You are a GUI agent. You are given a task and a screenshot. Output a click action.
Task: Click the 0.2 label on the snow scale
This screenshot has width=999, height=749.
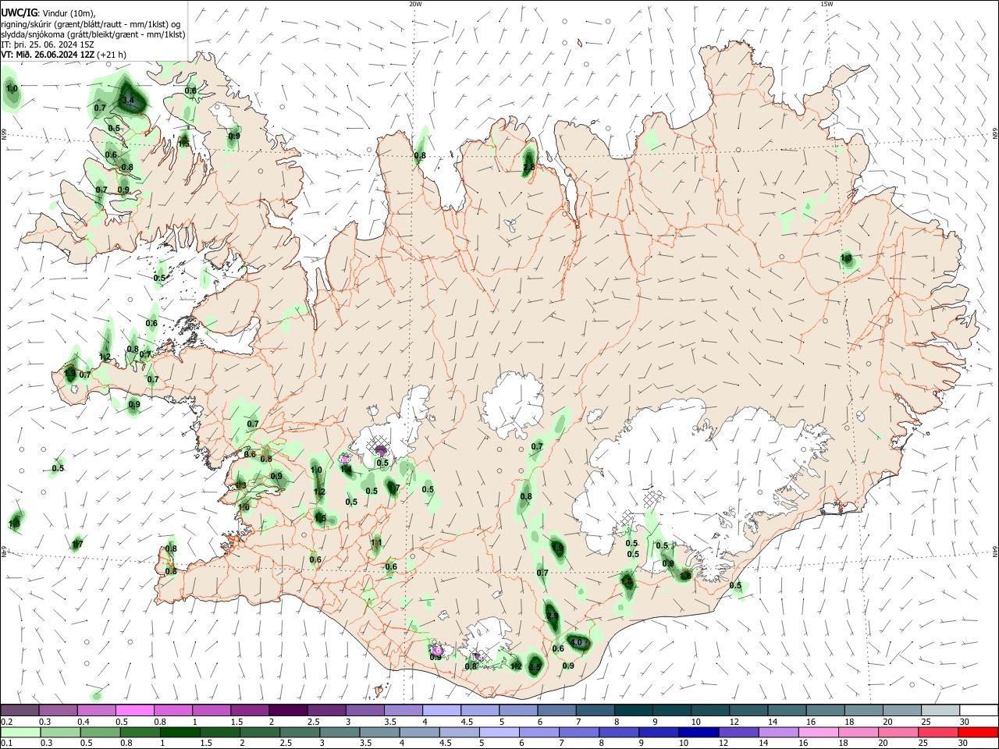6,722
